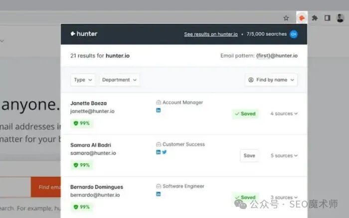Click the Saved button for Bernardo Domingues
This screenshot has width=349, height=218.
pyautogui.click(x=245, y=197)
